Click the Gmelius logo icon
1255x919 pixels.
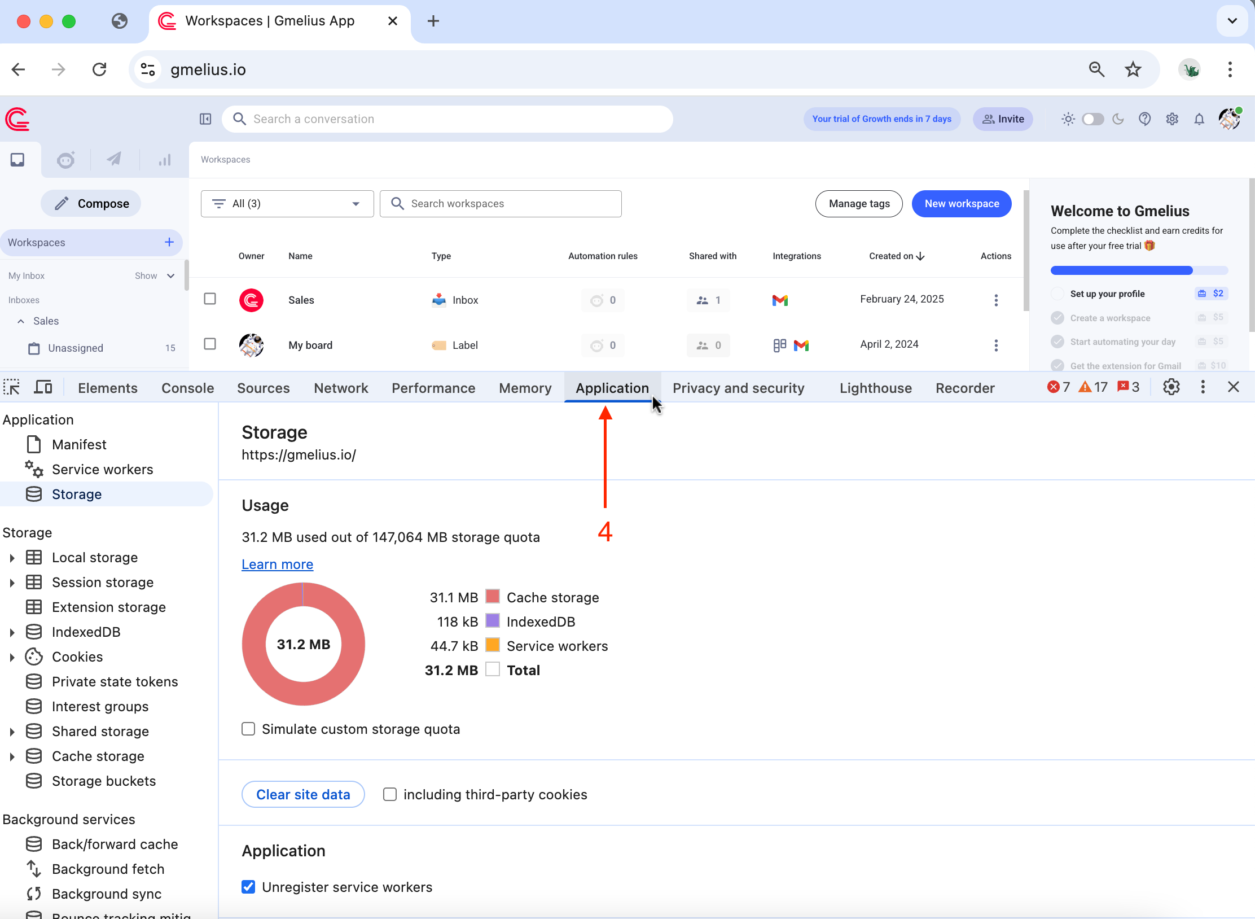point(17,119)
